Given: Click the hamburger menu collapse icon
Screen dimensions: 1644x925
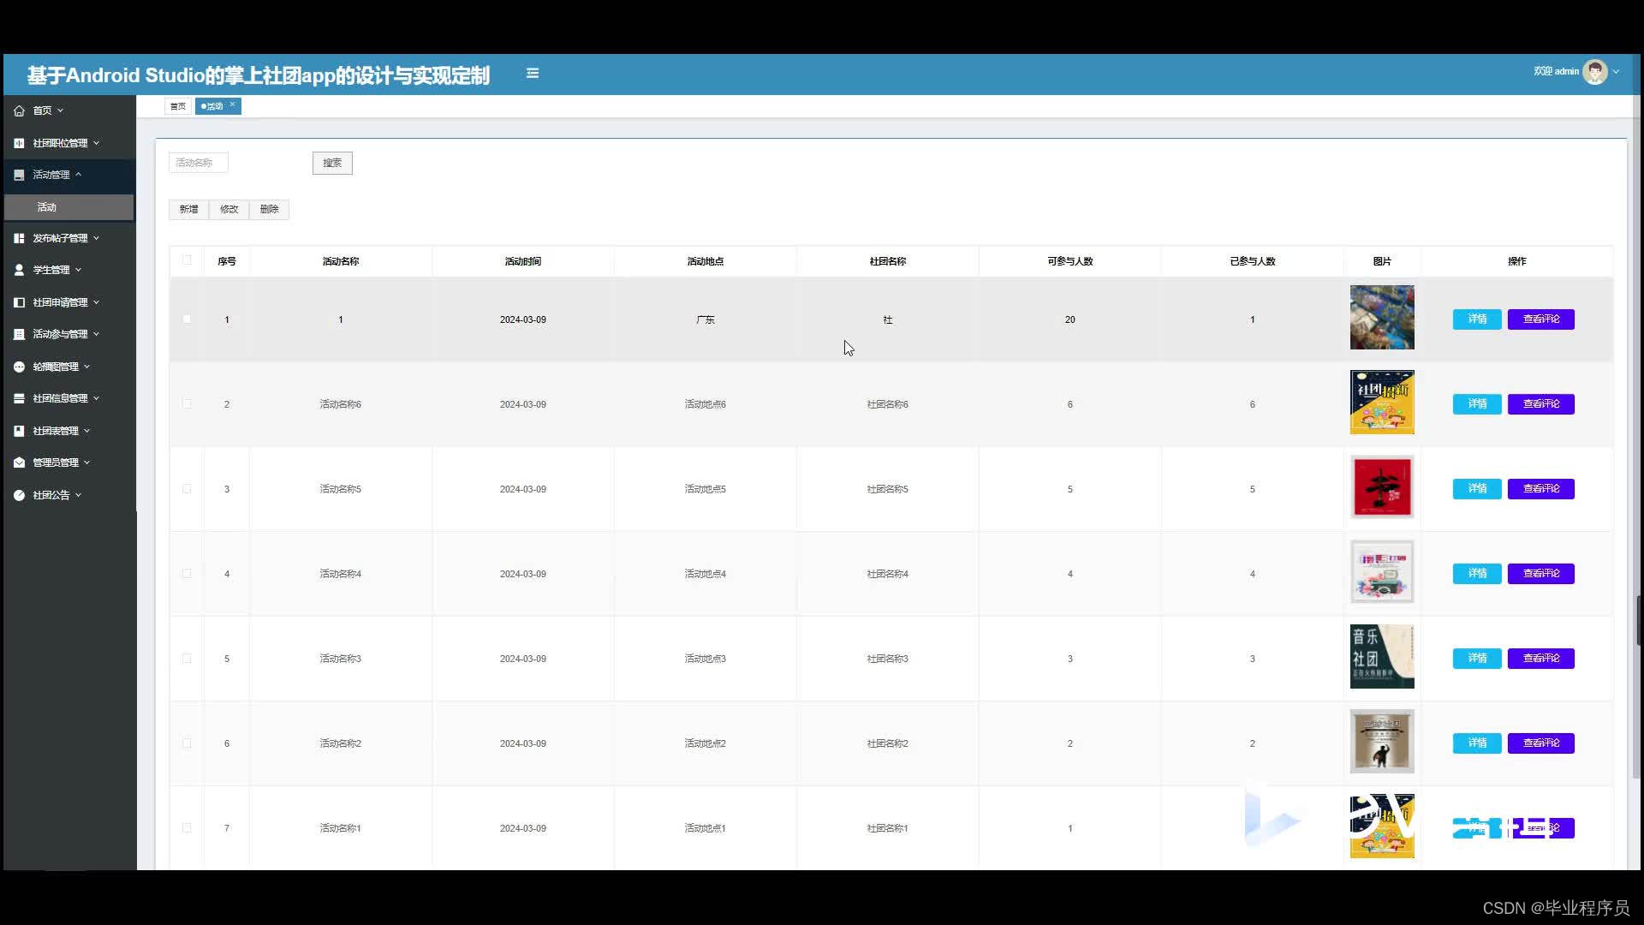Looking at the screenshot, I should coord(533,73).
